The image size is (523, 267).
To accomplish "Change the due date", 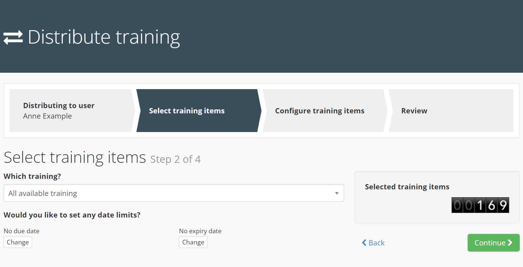I will pyautogui.click(x=18, y=242).
